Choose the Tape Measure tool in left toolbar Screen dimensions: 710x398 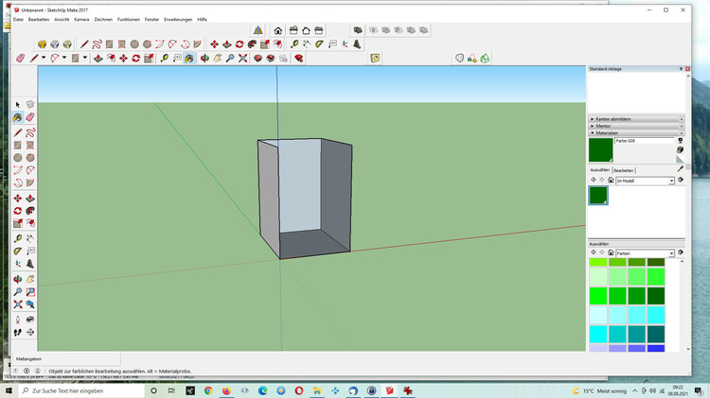[x=18, y=237]
